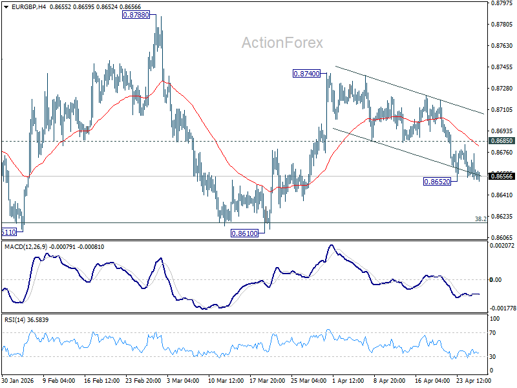Click the 0.86065 price axis value
Viewport: 517px width, 388px height.
[502, 237]
